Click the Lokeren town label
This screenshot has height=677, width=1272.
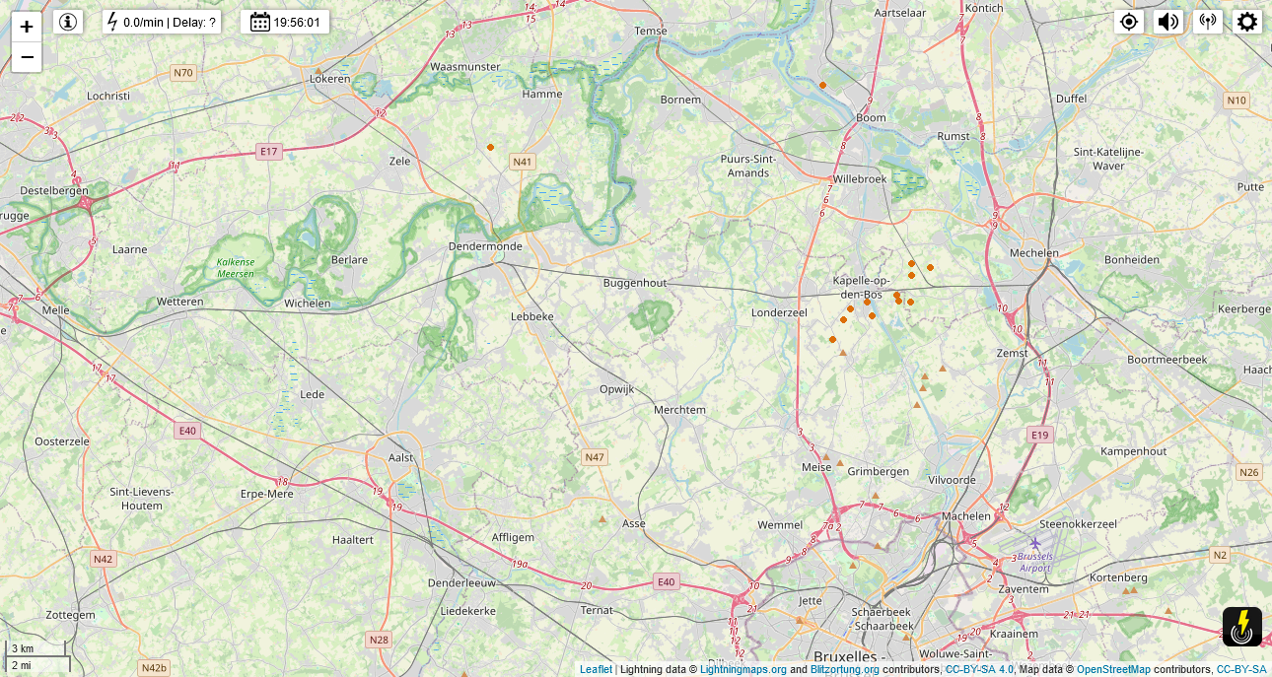(330, 78)
